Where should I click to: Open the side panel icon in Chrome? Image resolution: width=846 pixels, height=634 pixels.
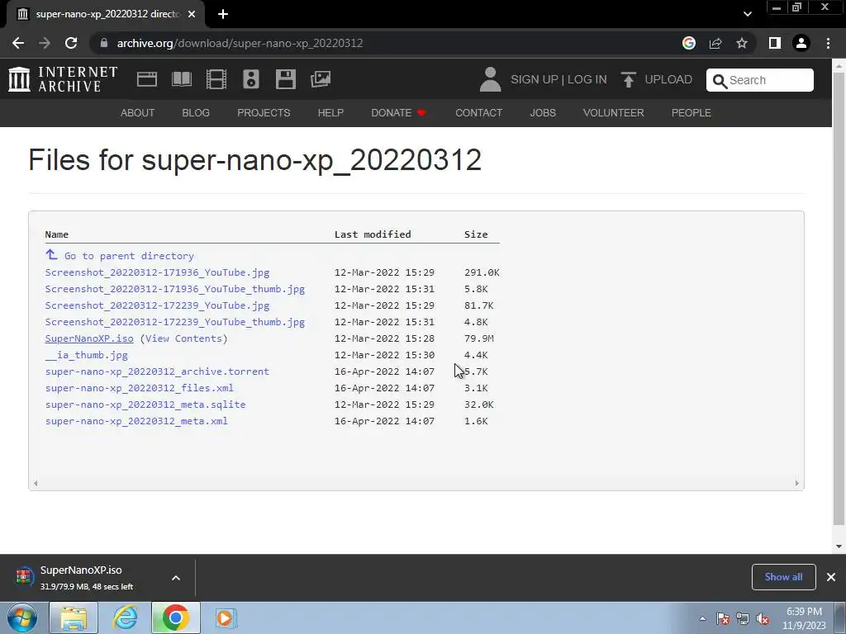pos(775,43)
